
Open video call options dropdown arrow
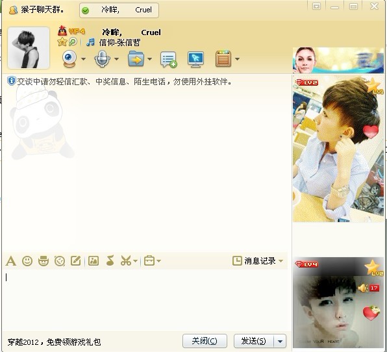click(83, 59)
